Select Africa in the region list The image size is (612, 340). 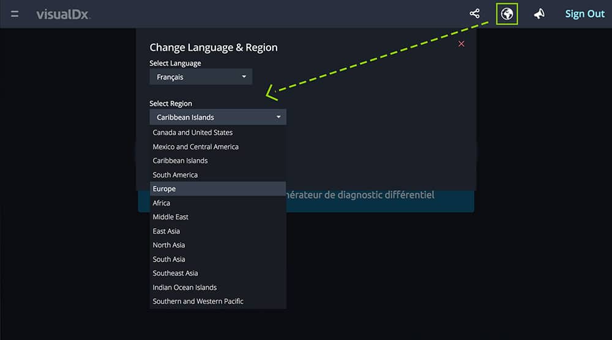coord(162,203)
